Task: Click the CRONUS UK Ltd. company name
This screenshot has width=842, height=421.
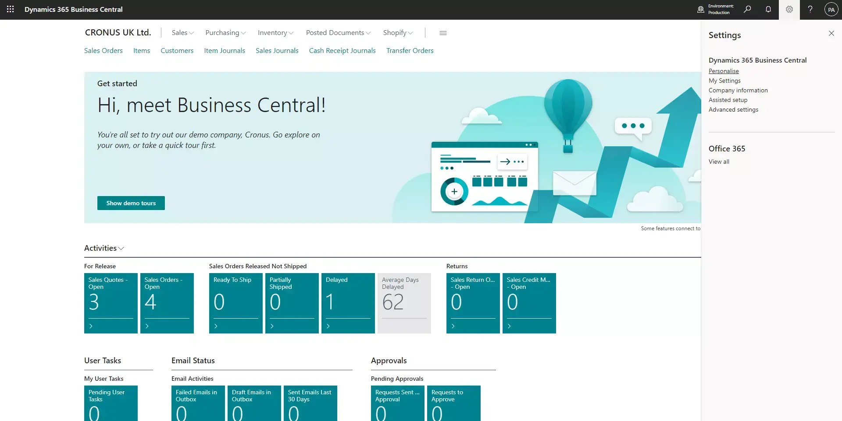Action: pos(118,32)
